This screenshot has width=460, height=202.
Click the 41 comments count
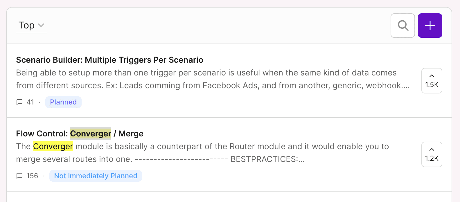click(30, 102)
